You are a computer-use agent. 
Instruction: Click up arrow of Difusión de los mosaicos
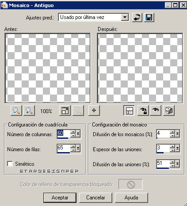[172, 132]
